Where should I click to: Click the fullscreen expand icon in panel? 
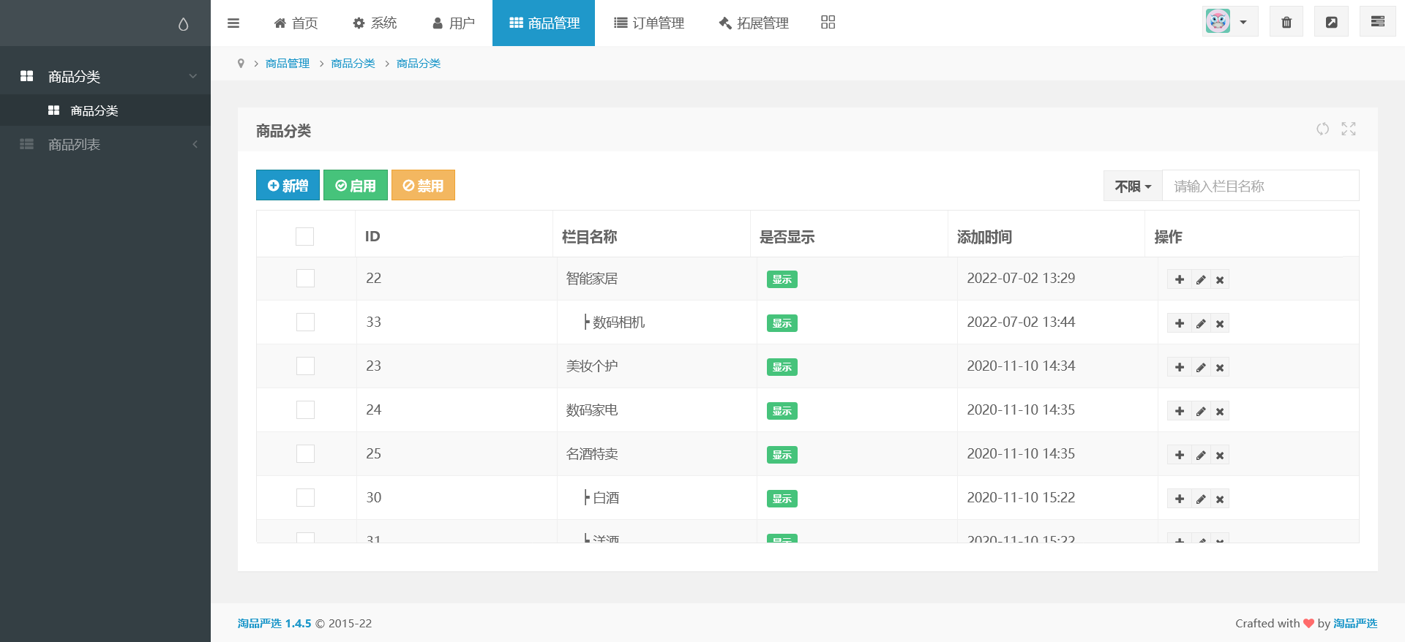coord(1348,129)
